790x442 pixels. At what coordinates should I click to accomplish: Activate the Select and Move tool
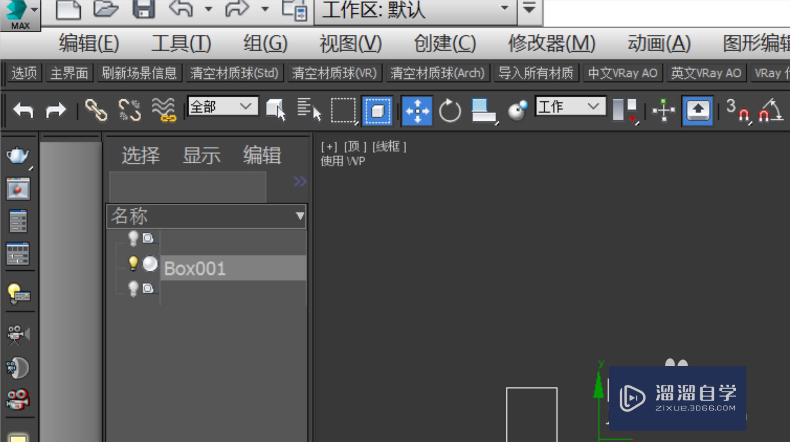417,110
